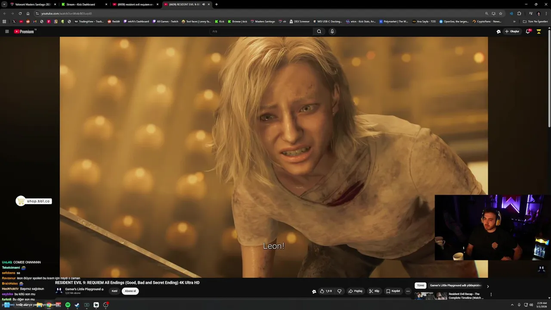The height and width of the screenshot is (310, 551).
Task: Open 'Tüm Yer İşaretleri' bookmarks folder
Action: (535, 21)
